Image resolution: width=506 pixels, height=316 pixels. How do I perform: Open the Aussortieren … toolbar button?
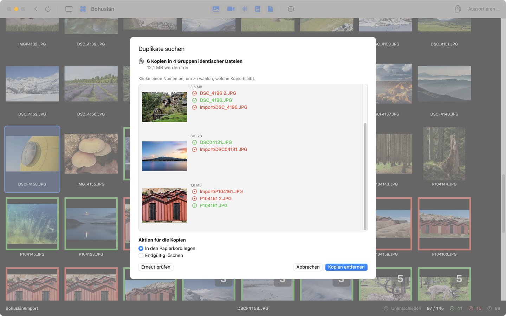pos(484,9)
